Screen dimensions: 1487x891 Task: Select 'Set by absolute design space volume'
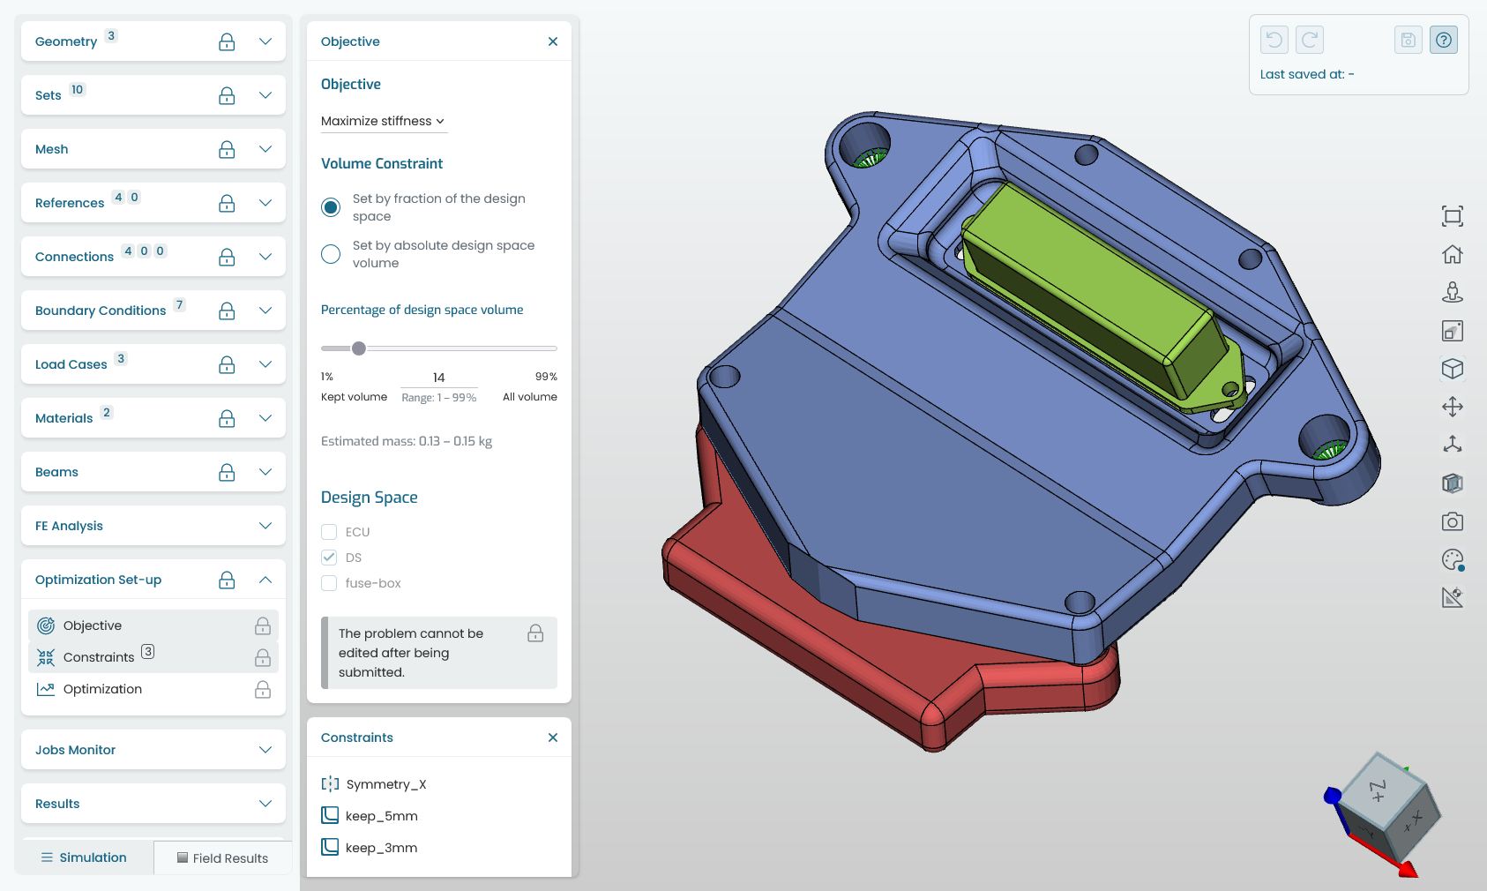pyautogui.click(x=331, y=254)
